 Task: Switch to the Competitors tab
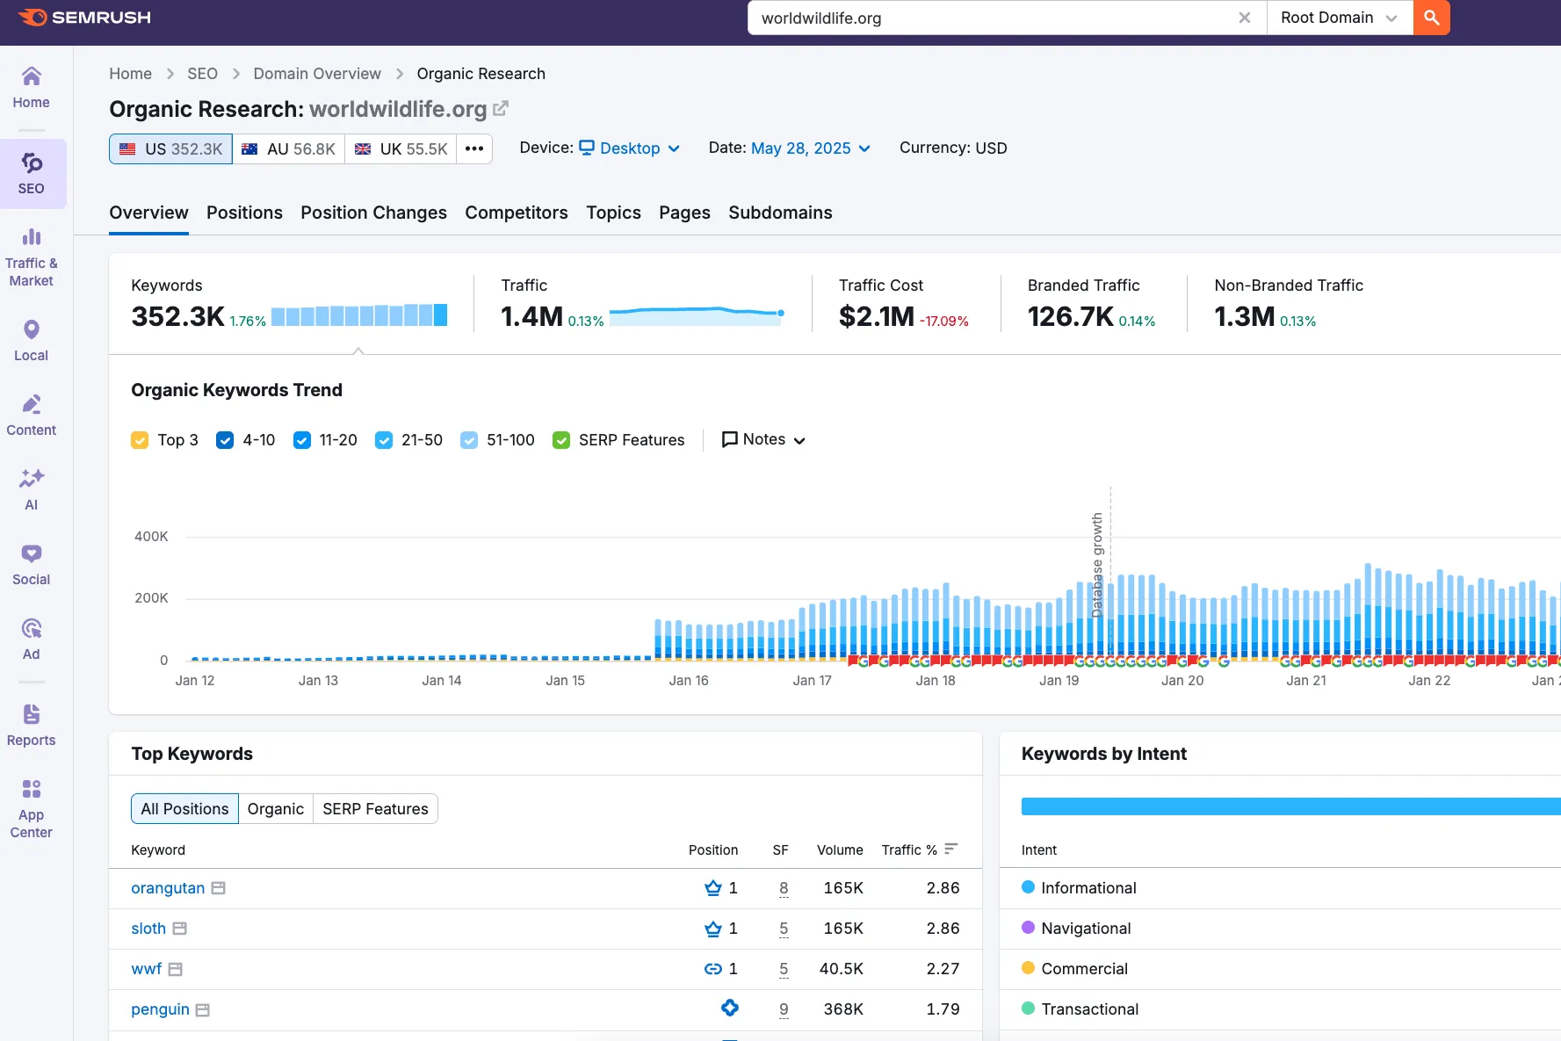point(516,213)
